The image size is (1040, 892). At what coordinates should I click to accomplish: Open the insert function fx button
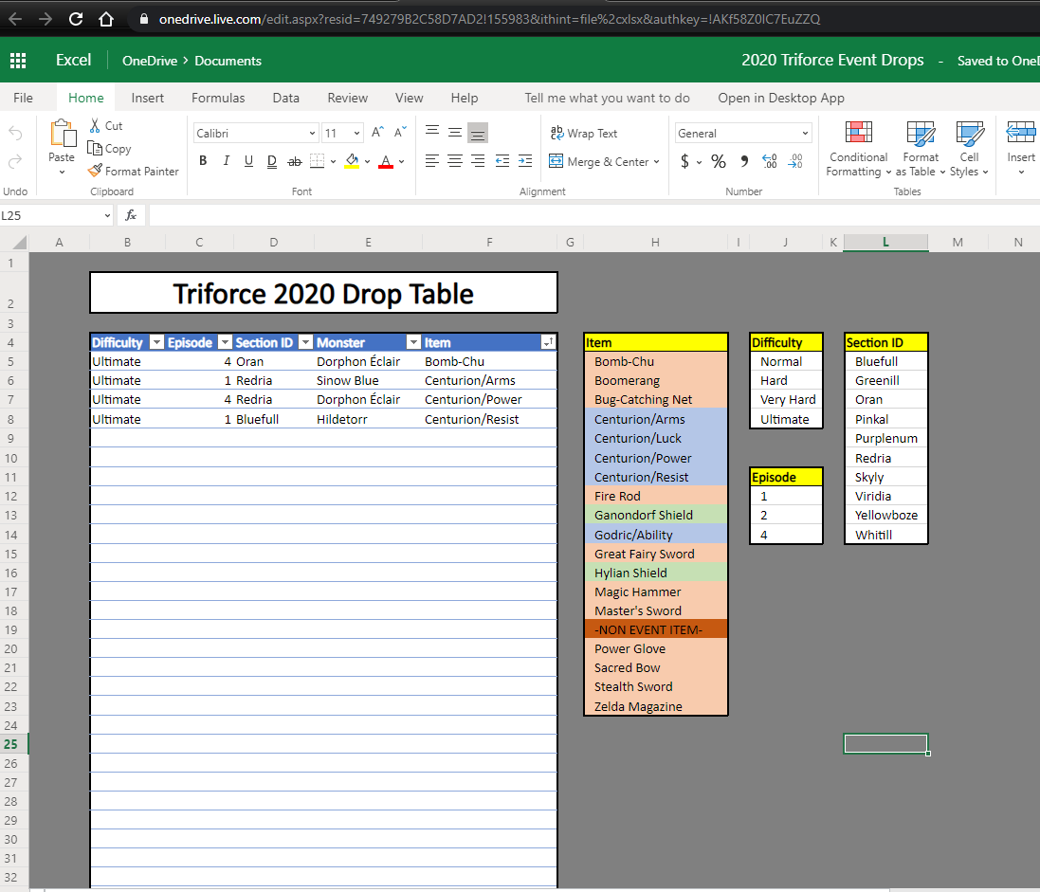click(x=131, y=215)
